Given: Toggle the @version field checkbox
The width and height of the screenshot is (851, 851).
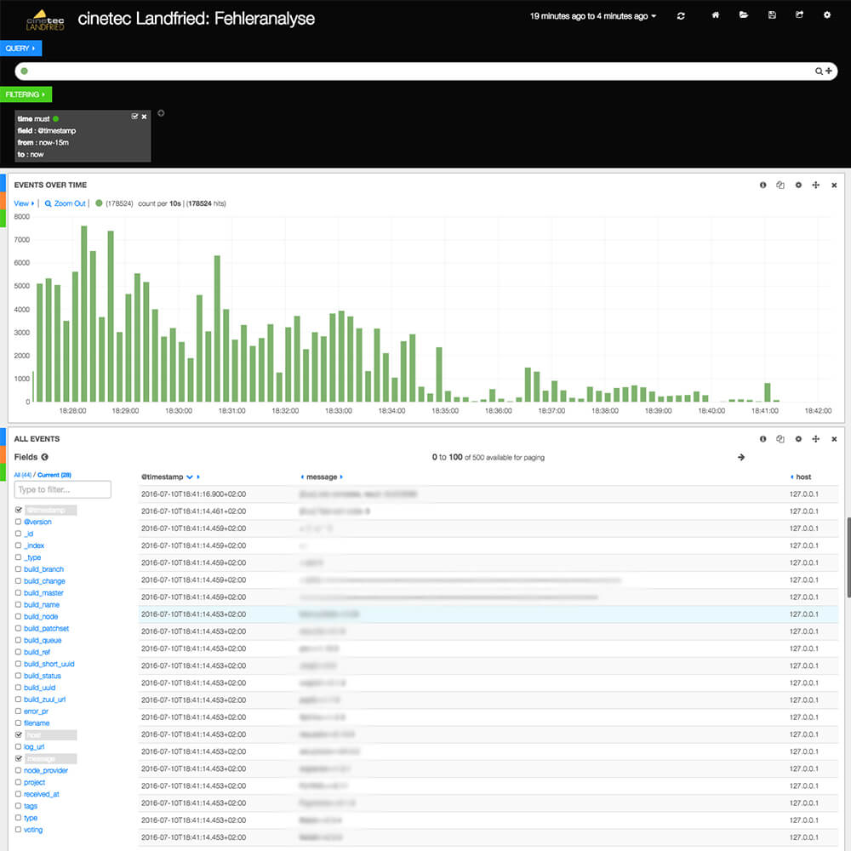Looking at the screenshot, I should point(19,522).
